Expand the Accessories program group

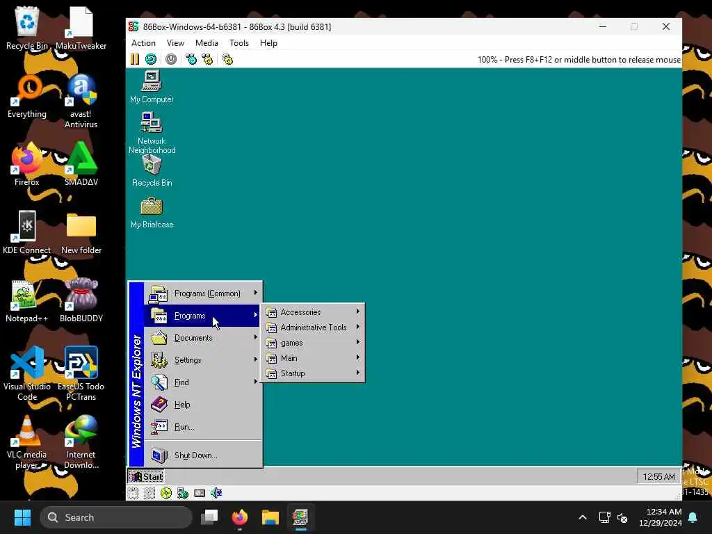coord(312,312)
